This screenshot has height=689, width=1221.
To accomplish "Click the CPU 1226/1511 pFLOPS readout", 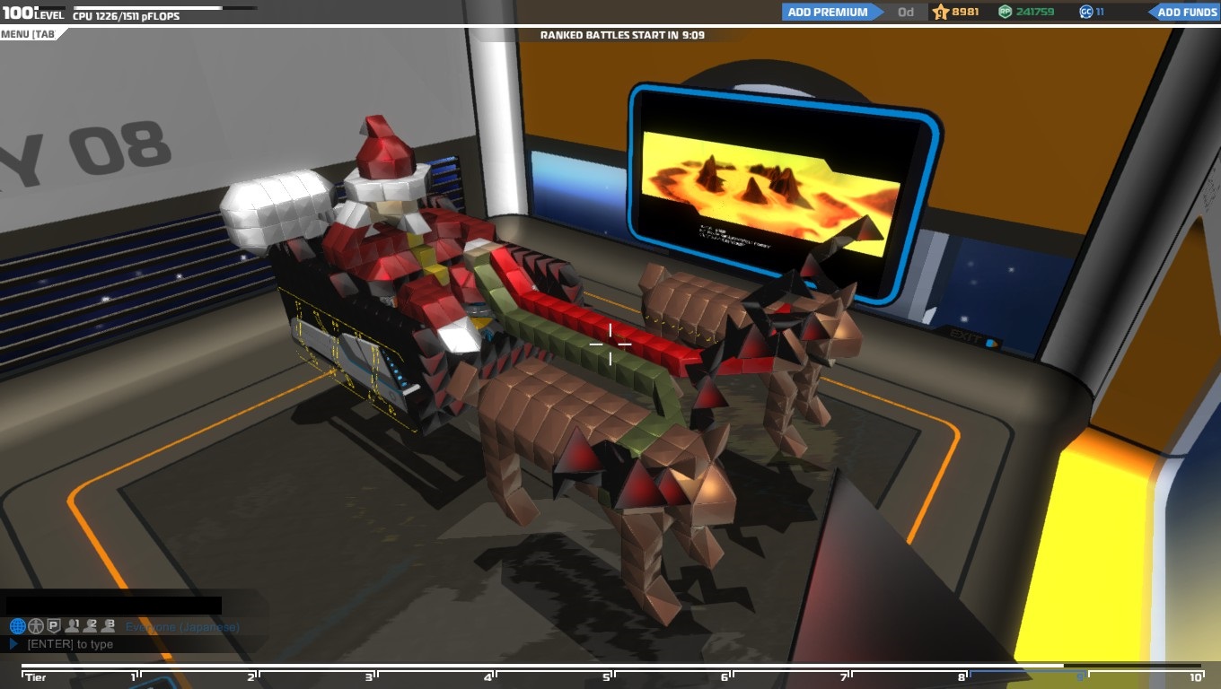I will coord(126,16).
